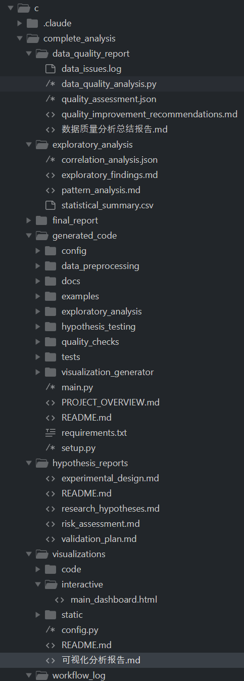Open 数据质量分析总结报告.md file
The height and width of the screenshot is (681, 244).
point(115,129)
